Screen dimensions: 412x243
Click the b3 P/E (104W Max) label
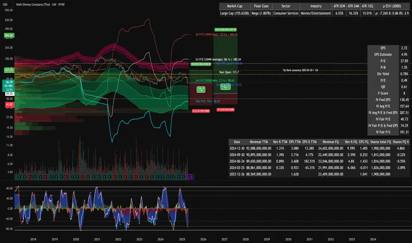click(x=216, y=34)
